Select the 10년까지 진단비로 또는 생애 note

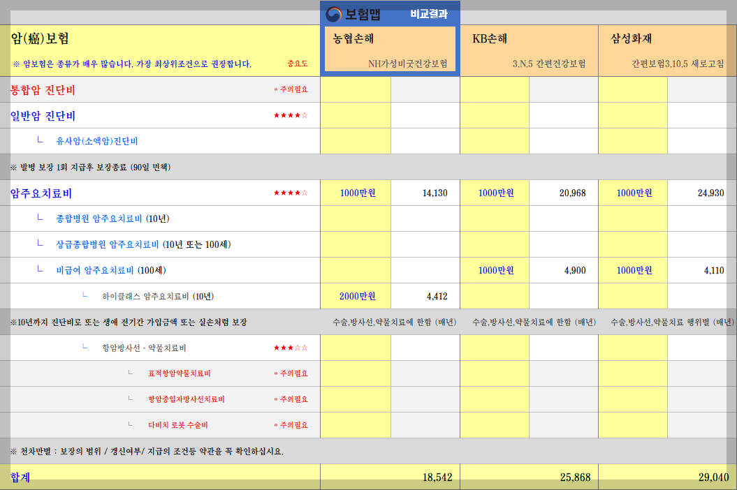coord(129,322)
